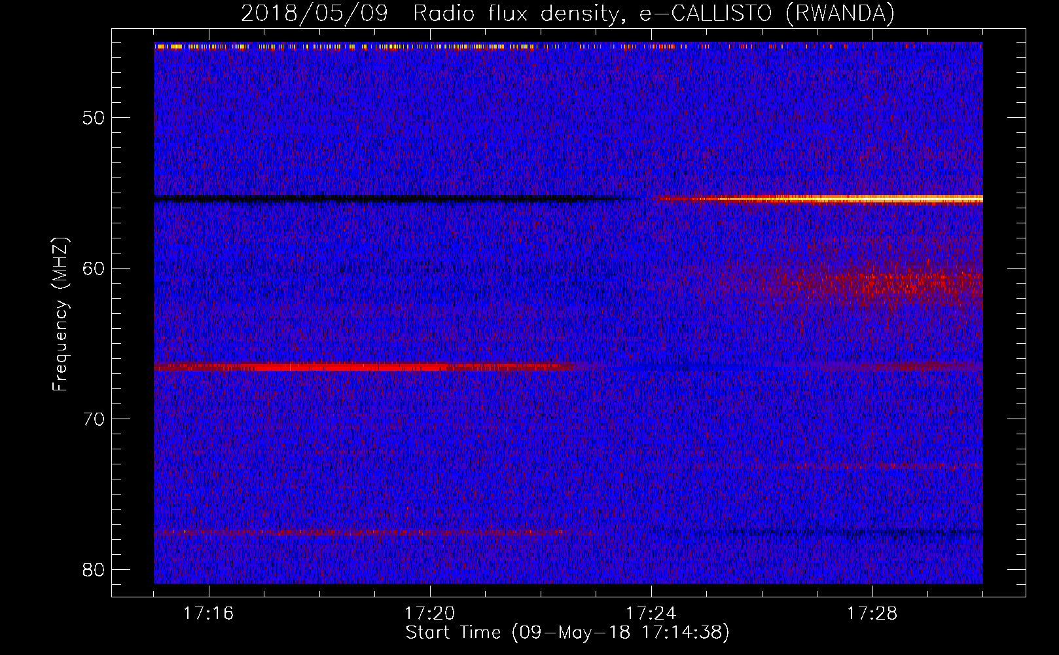Click the 'Start Time (09-May-18 17:14:38)' x-axis label
The image size is (1059, 655).
[567, 633]
